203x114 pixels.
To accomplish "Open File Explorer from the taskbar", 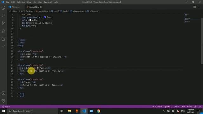I will 69,111.
